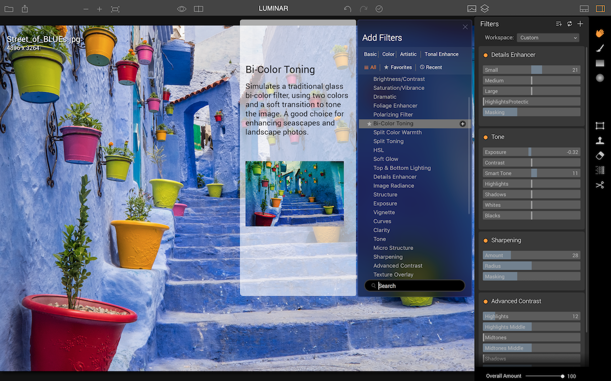Click the Small slider in Details Enhancer
611x381 pixels.
tap(532, 70)
